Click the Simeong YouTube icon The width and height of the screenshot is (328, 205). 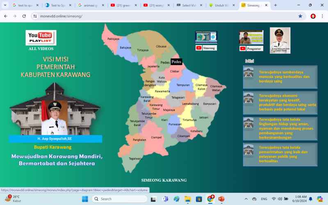199,48
